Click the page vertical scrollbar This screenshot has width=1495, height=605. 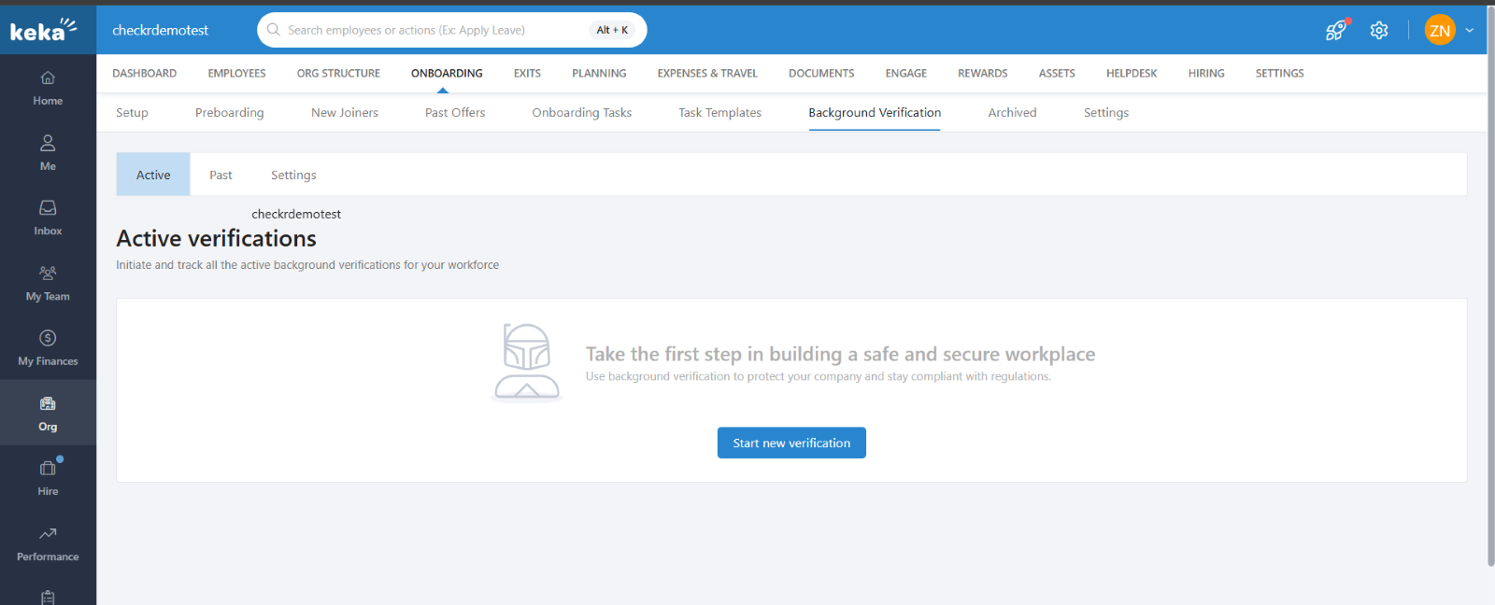pyautogui.click(x=1490, y=280)
